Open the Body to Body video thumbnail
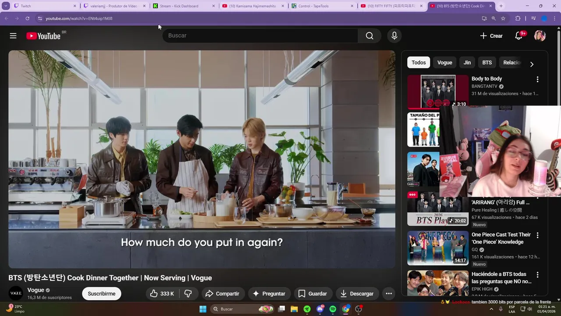Viewport: 561px width, 316px height. [438, 92]
